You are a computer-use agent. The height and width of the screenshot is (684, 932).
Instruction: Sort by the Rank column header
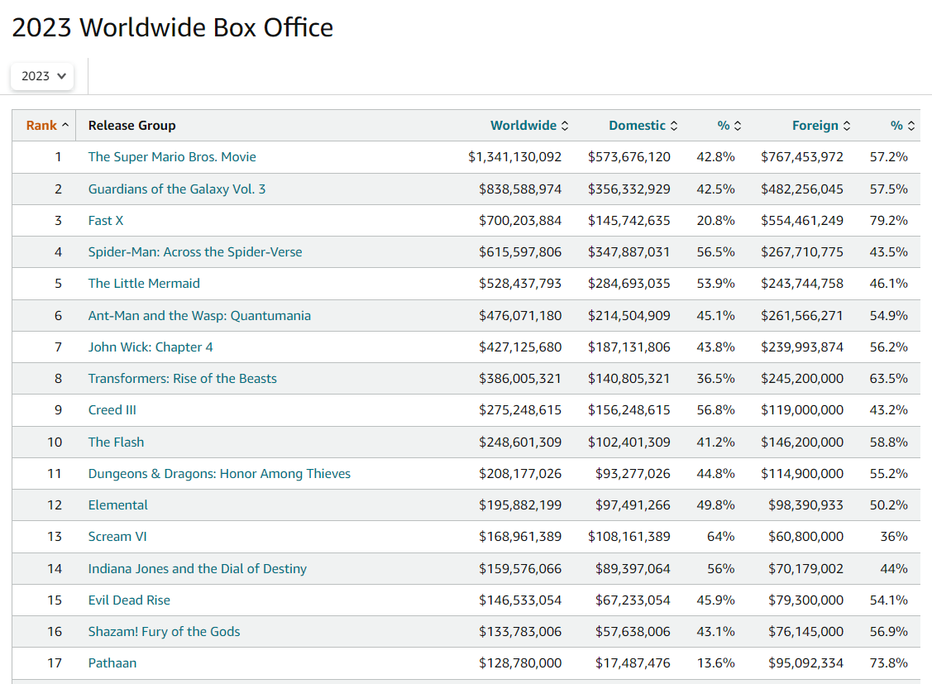[47, 126]
